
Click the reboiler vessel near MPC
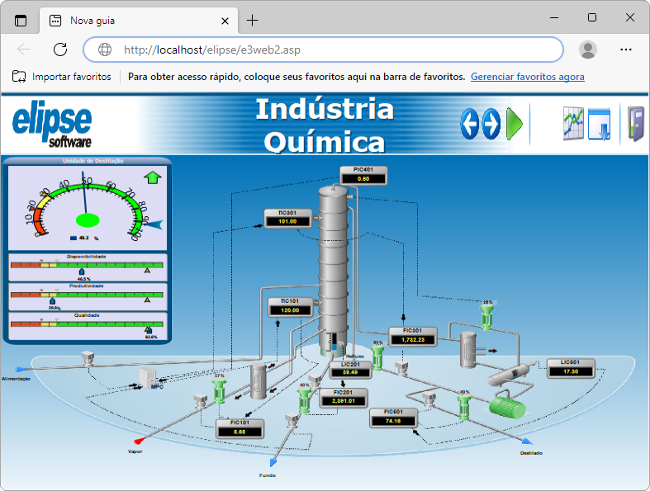tap(259, 380)
